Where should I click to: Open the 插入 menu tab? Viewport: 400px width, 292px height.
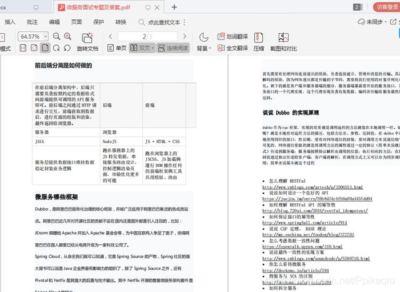10,22
